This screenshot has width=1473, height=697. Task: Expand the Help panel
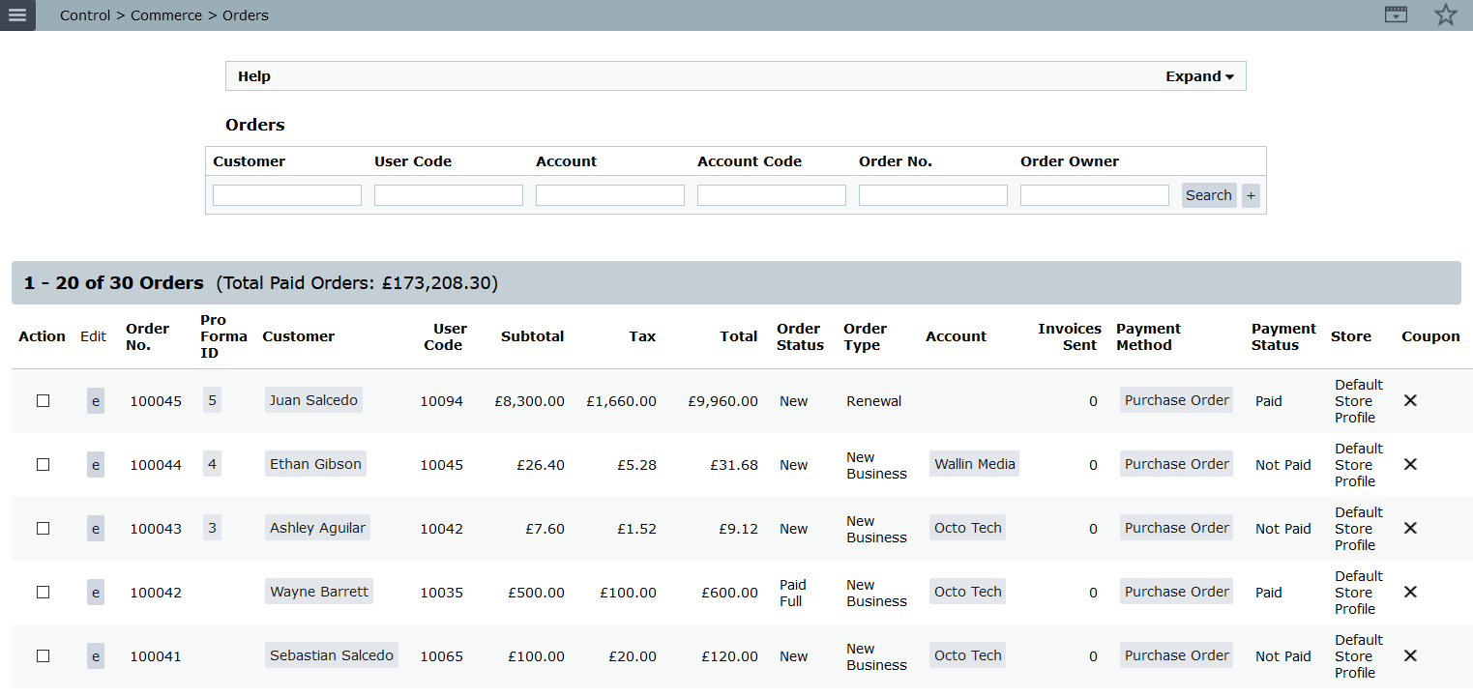coord(1199,76)
